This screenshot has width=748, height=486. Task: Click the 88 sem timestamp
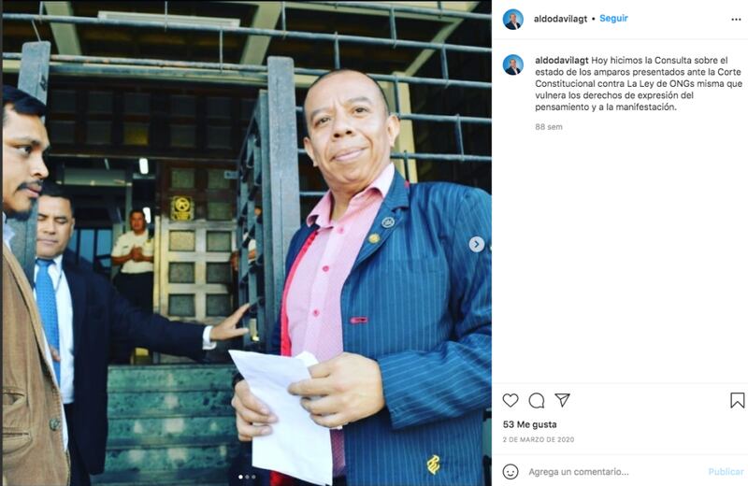pos(549,127)
